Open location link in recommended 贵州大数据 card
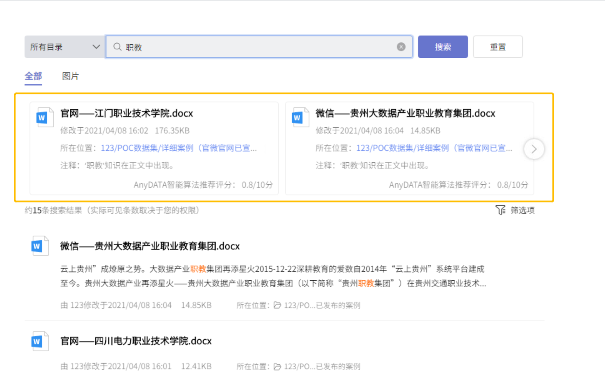 click(x=434, y=148)
